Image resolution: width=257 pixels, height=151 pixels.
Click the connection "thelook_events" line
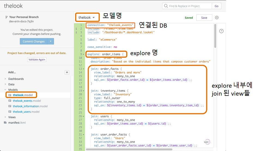click(110, 25)
